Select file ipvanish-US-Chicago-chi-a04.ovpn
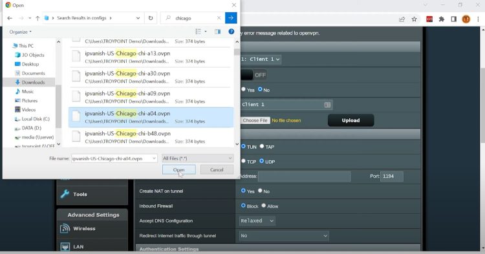485x254 pixels. (x=151, y=118)
